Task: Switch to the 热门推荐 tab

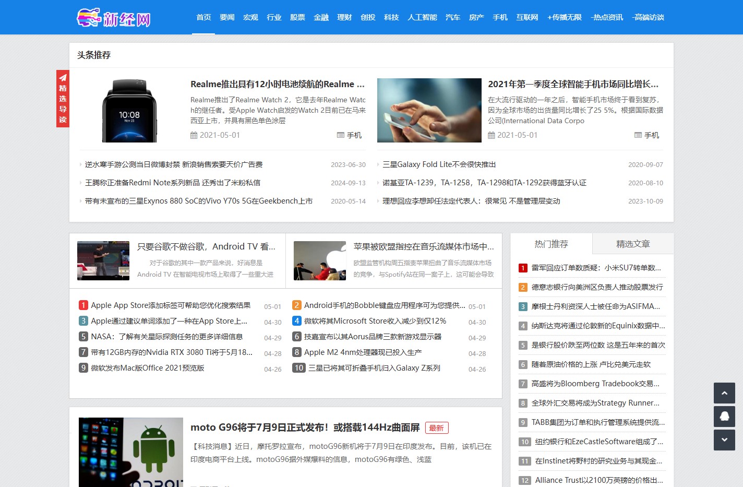Action: tap(552, 244)
